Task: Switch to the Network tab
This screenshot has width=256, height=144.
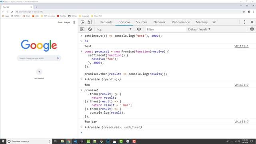Action: pyautogui.click(x=159, y=22)
